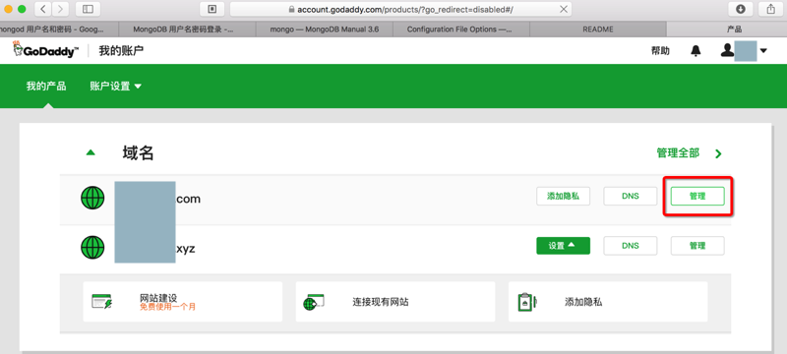
Task: Click the 我的账户 header text
Action: pyautogui.click(x=121, y=50)
